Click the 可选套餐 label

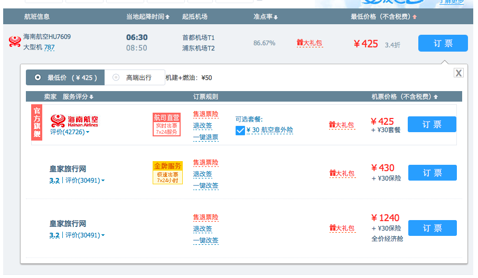pos(249,120)
